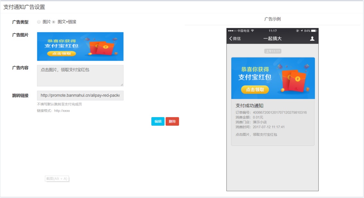Click the 截图(Alt + A) tooltip
This screenshot has width=364, height=198.
[x=57, y=178]
